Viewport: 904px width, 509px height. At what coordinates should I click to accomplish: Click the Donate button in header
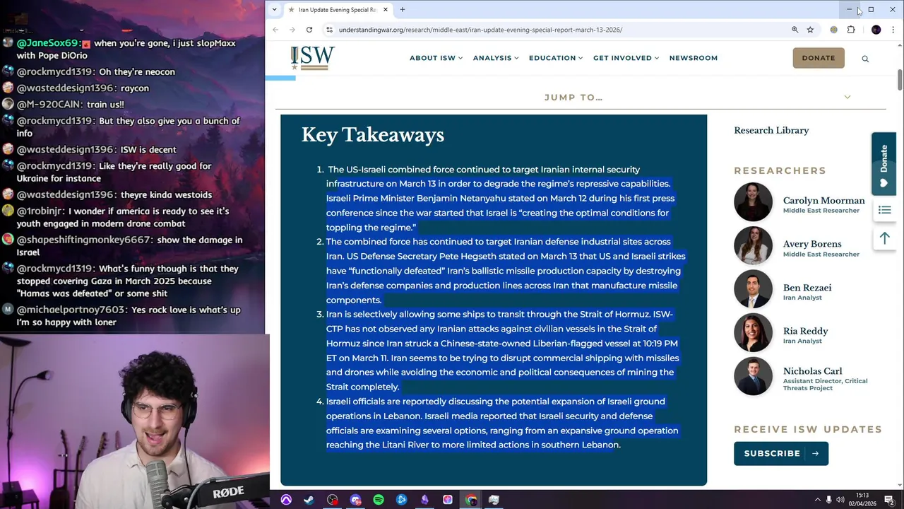(819, 58)
